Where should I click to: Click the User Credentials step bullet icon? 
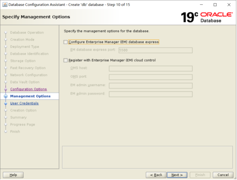(x=6, y=103)
